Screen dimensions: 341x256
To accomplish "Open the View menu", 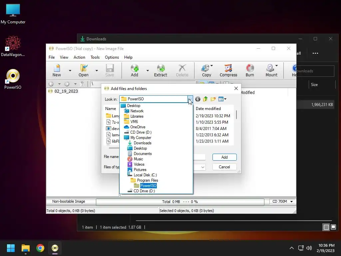I will point(64,57).
